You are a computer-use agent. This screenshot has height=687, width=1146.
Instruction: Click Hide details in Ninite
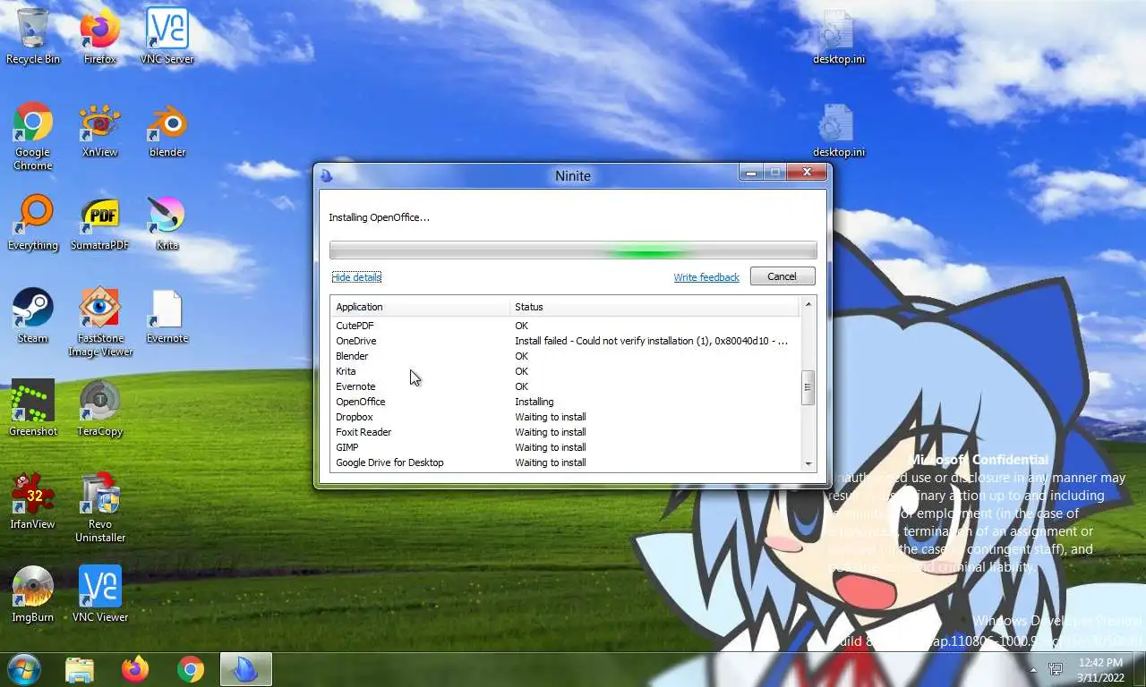click(356, 277)
